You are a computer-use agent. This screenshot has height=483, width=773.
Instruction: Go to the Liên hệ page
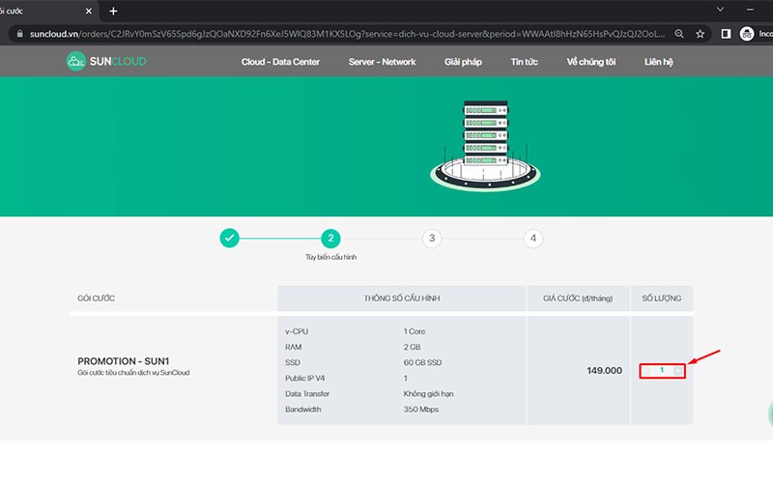[659, 62]
